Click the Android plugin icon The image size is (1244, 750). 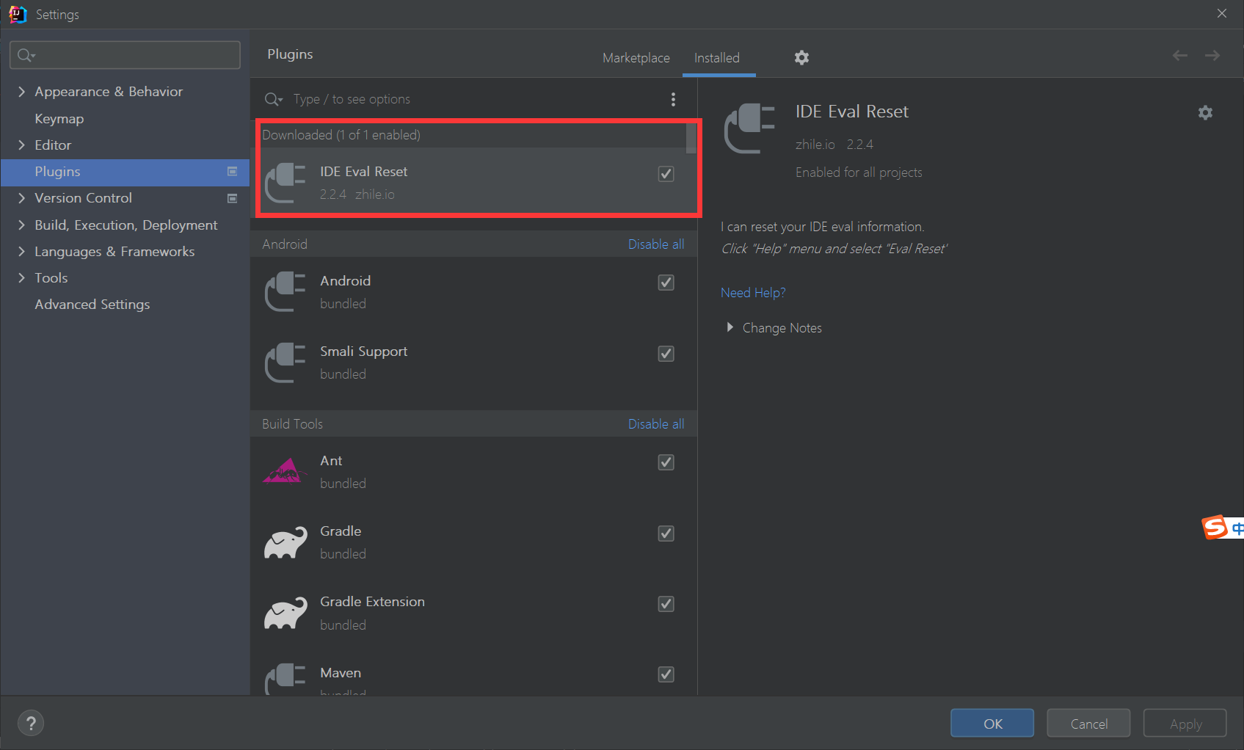pos(285,291)
